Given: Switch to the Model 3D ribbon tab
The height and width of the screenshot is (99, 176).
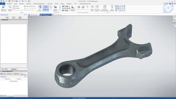Looking at the screenshot, I should coord(9,4).
